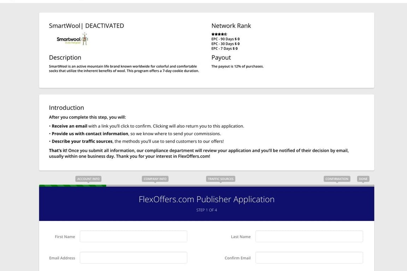Click the 'Last Name' field label
The height and width of the screenshot is (271, 407).
(241, 237)
